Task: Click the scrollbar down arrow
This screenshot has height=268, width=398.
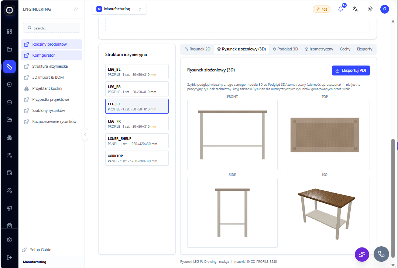Action: tap(393, 265)
